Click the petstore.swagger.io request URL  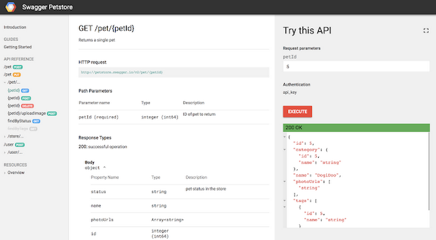pos(121,72)
